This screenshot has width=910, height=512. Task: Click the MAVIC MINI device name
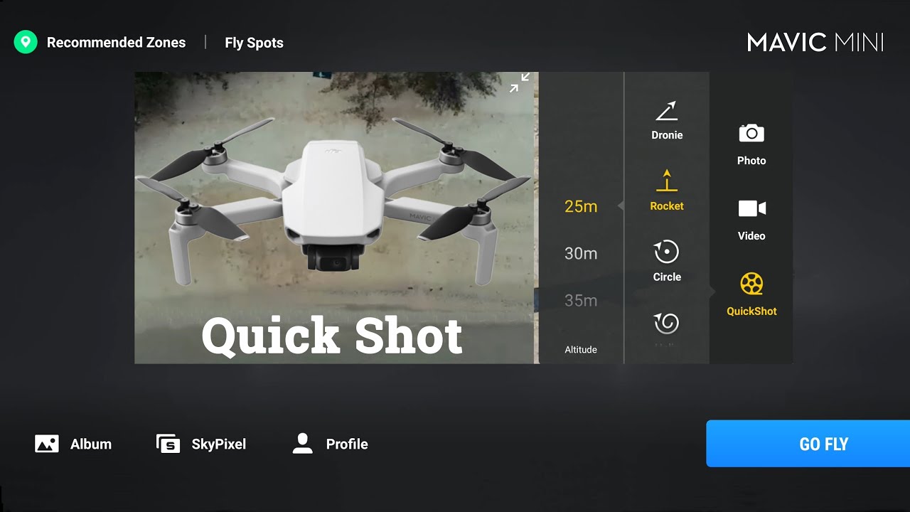(x=815, y=43)
